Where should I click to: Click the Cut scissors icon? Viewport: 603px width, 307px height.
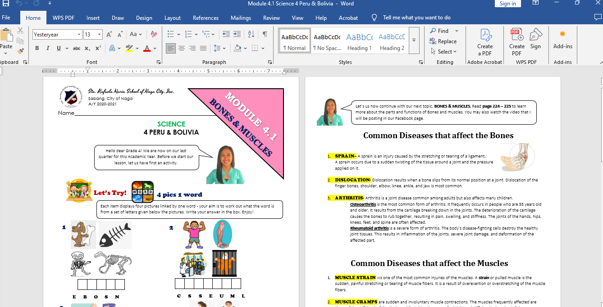pos(20,31)
